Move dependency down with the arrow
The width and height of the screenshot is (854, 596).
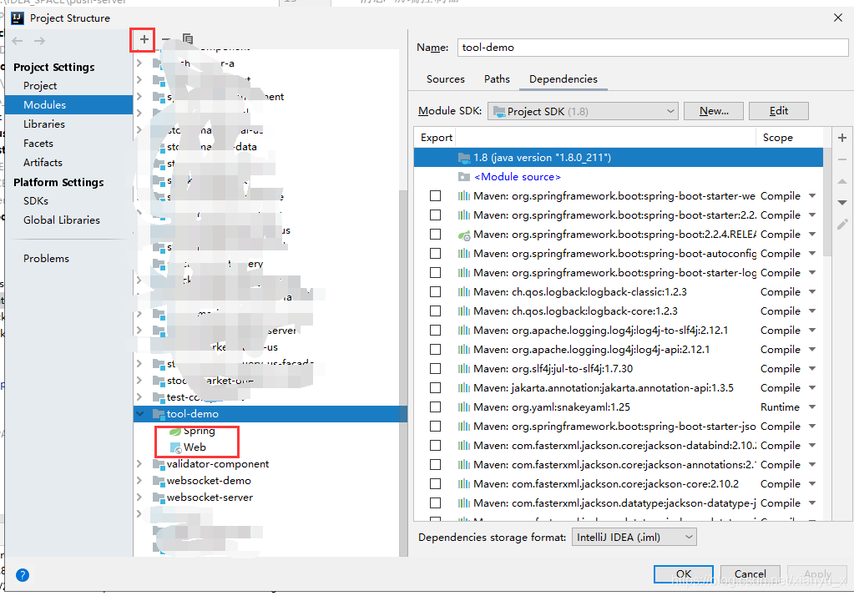pyautogui.click(x=842, y=203)
